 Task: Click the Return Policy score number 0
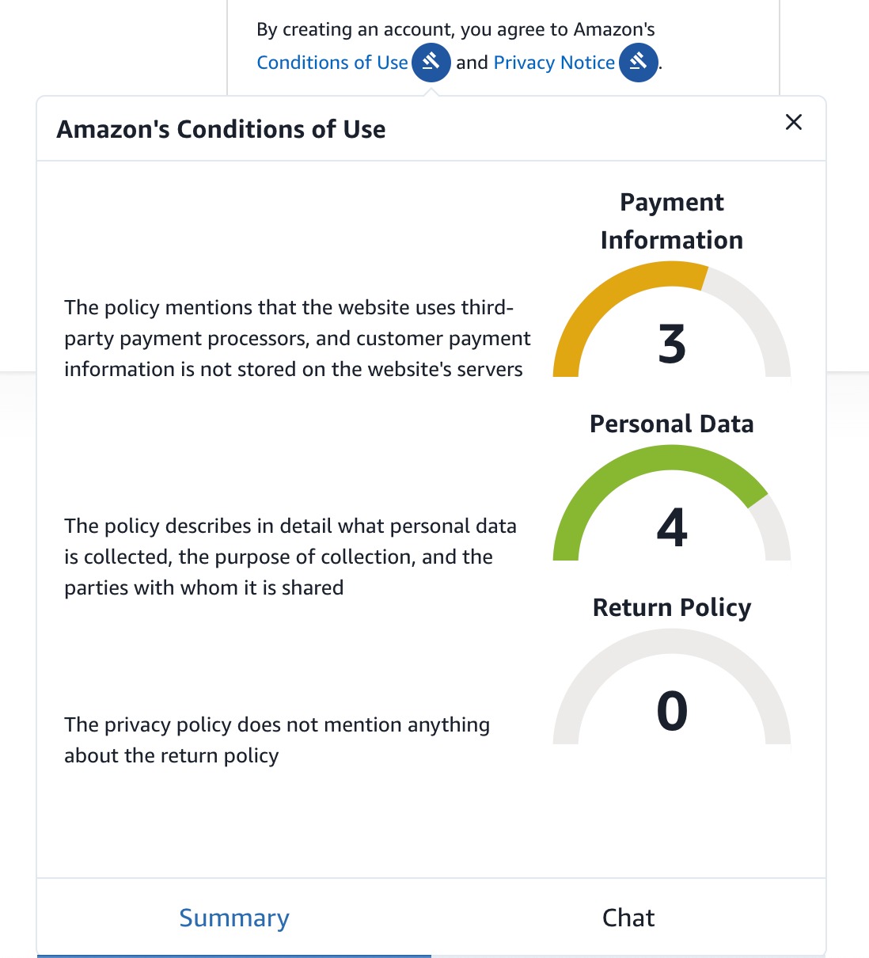coord(672,710)
